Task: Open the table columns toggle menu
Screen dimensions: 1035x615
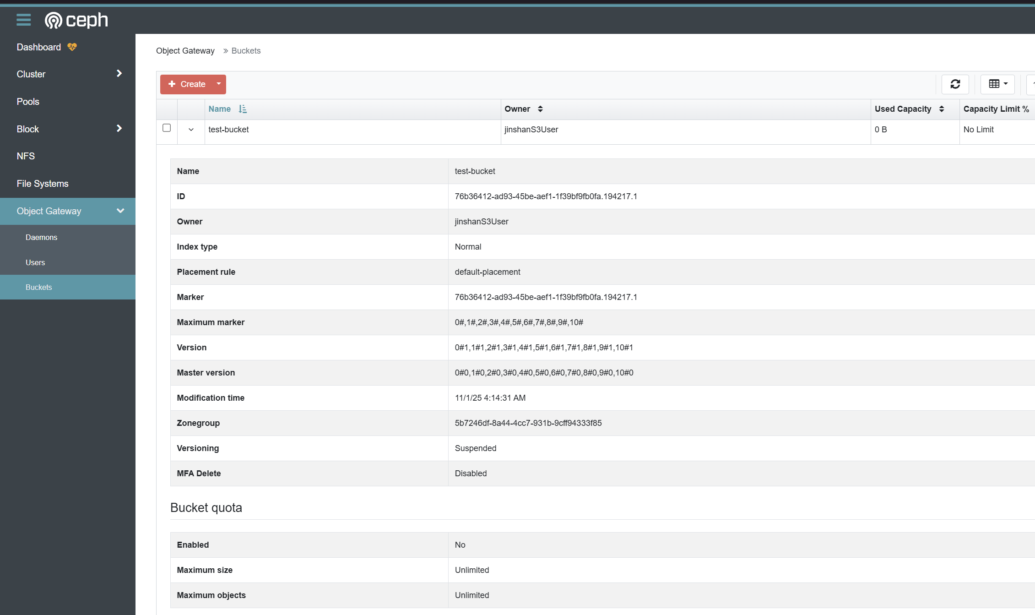Action: click(997, 84)
